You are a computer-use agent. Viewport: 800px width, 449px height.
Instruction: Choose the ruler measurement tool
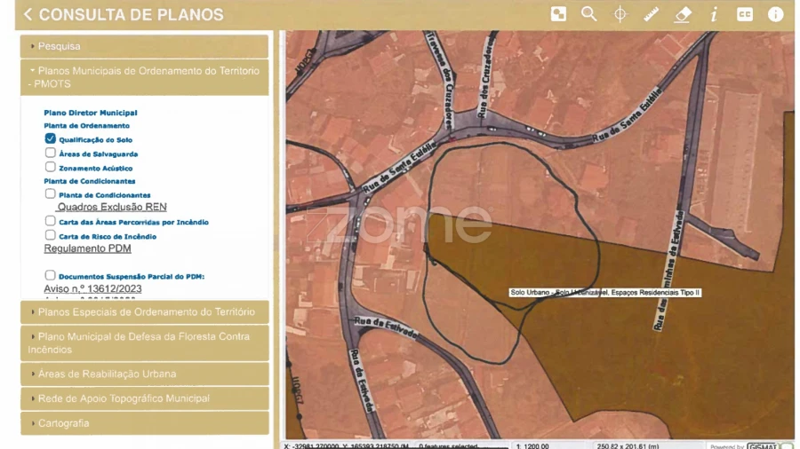tap(652, 14)
